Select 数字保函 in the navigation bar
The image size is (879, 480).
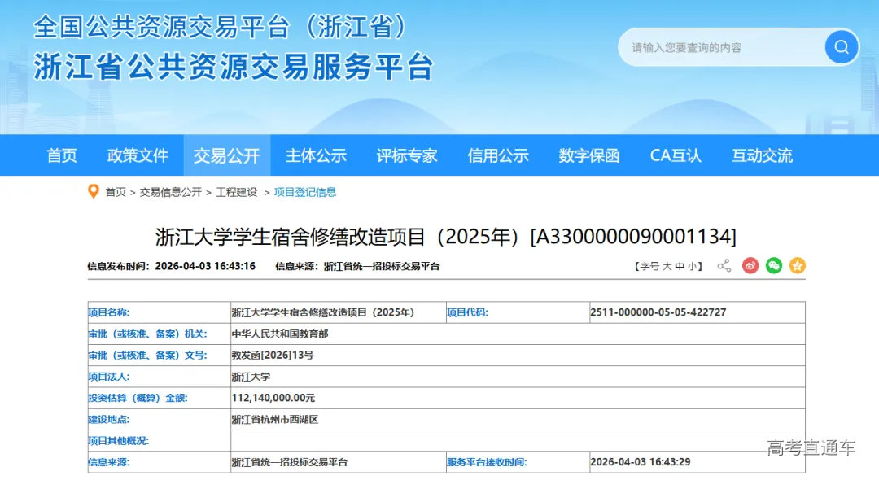pyautogui.click(x=589, y=155)
